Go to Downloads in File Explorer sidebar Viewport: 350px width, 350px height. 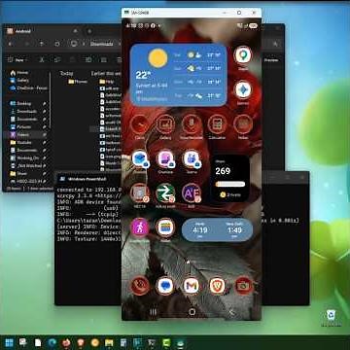coord(26,112)
